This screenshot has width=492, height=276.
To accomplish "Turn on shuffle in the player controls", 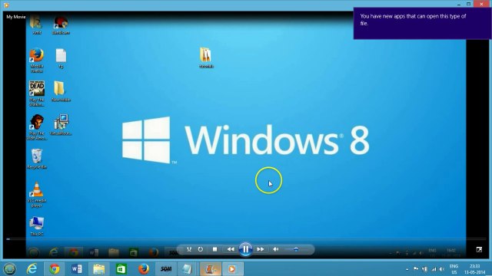I will pyautogui.click(x=189, y=249).
